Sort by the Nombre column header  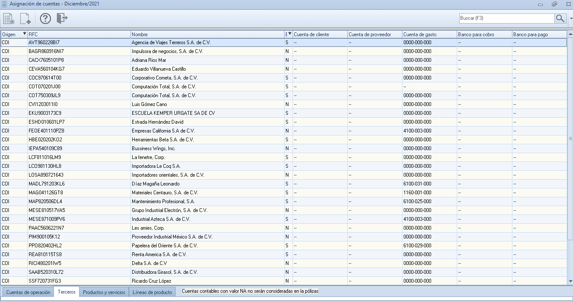(x=208, y=34)
